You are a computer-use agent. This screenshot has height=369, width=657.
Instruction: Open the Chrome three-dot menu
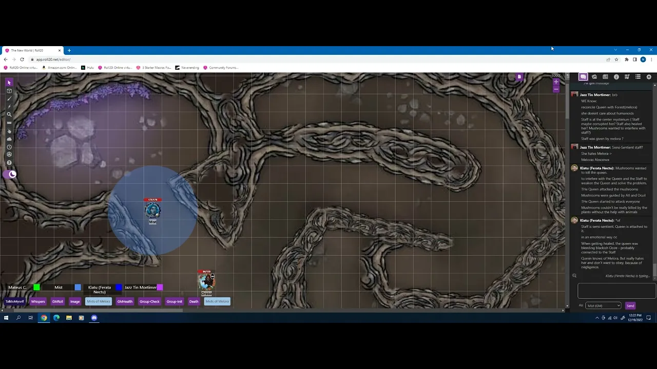(x=651, y=59)
